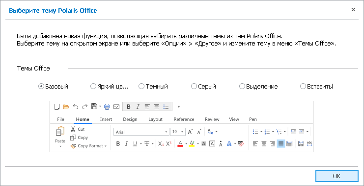This screenshot has width=364, height=186.
Task: Switch to the Home tab
Action: point(83,119)
